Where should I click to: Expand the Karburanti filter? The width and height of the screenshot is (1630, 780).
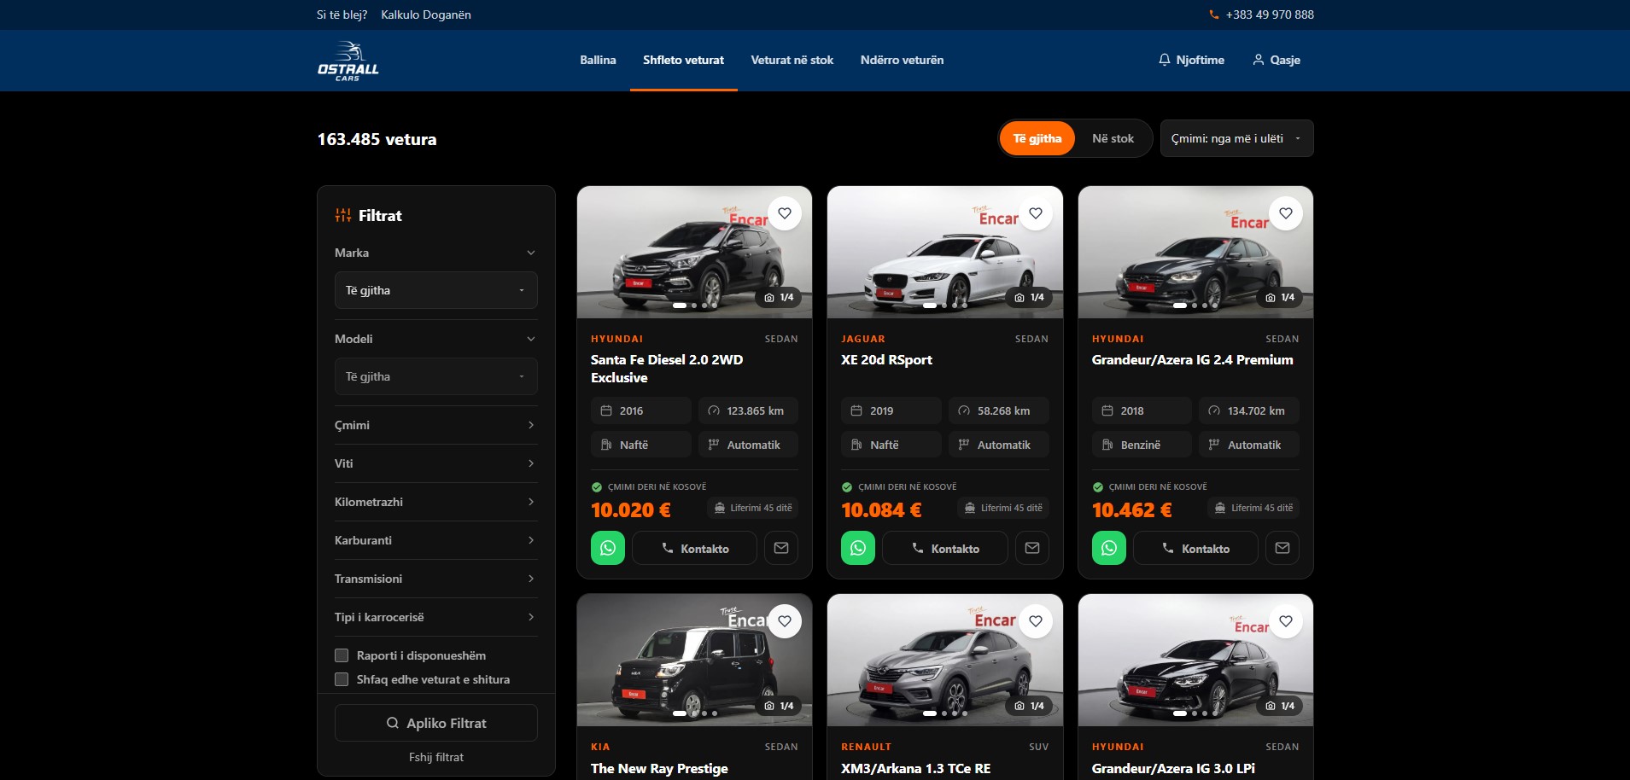pos(436,540)
